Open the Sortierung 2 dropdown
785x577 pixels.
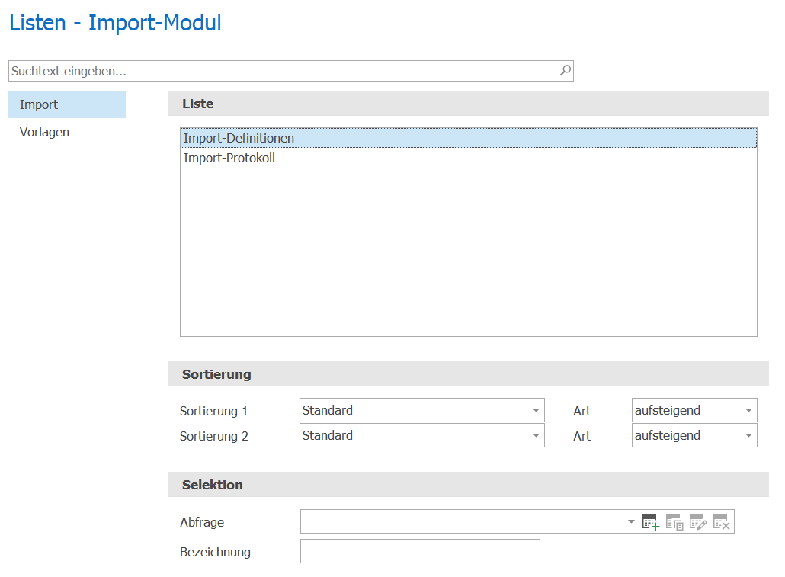click(536, 435)
